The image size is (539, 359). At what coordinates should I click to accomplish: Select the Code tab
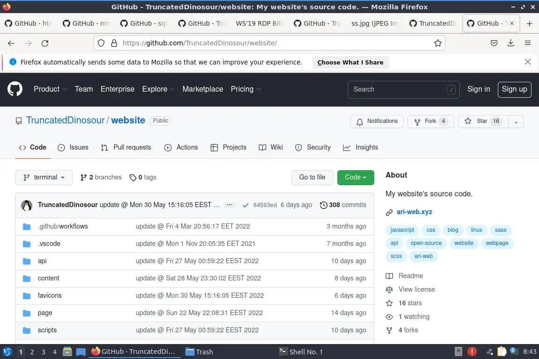tap(33, 147)
